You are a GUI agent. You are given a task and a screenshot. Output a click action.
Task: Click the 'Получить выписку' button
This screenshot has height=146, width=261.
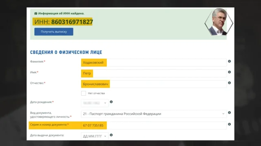(54, 32)
